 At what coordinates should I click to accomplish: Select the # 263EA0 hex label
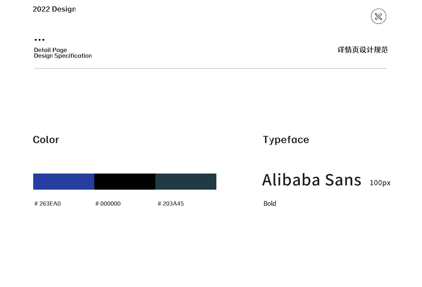point(47,204)
